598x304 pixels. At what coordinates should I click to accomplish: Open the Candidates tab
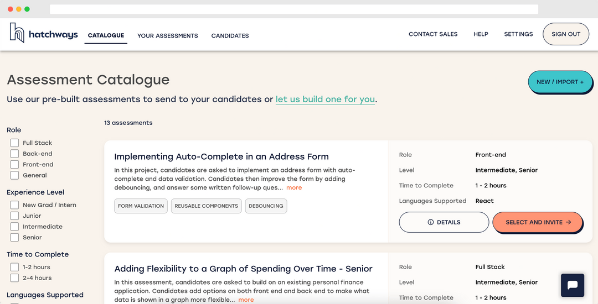click(x=230, y=36)
